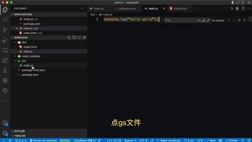
Task: Toggle Match Whole Word in Find
Action: pos(204,20)
